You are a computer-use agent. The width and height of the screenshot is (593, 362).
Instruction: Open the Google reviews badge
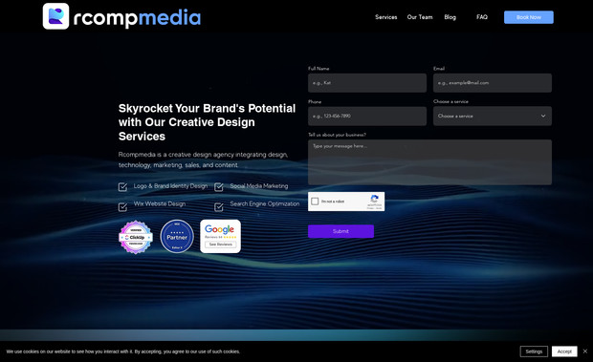(220, 236)
